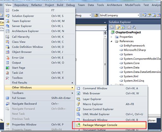This screenshot has height=132, width=162.
Task: Open the Test menu
Action: coord(146,5)
